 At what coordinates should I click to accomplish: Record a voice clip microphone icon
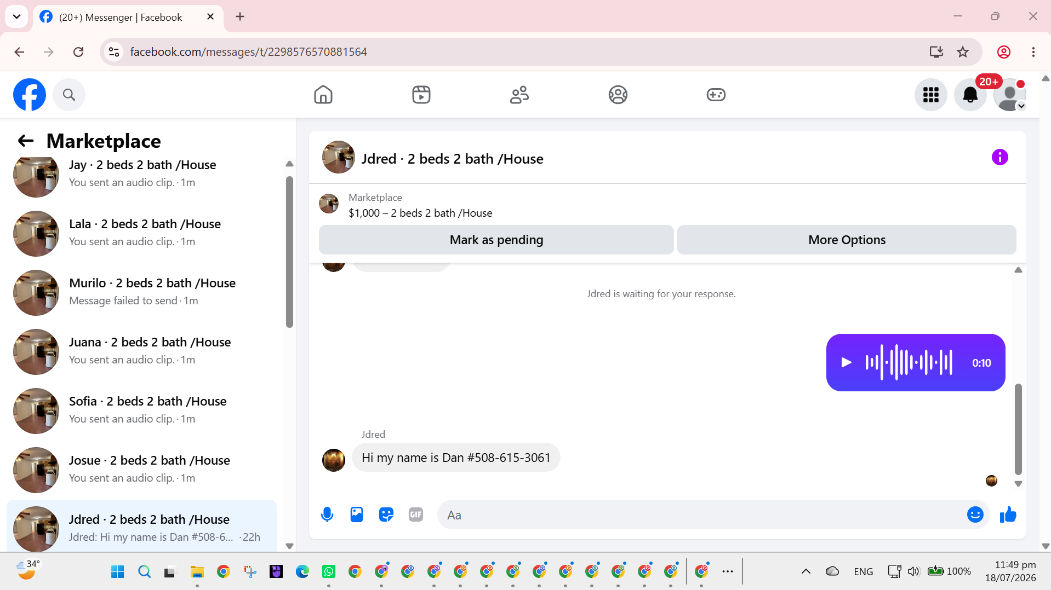tap(327, 514)
